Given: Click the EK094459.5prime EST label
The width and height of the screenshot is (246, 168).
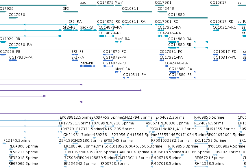Looking at the screenshot, I should (x=107, y=117).
